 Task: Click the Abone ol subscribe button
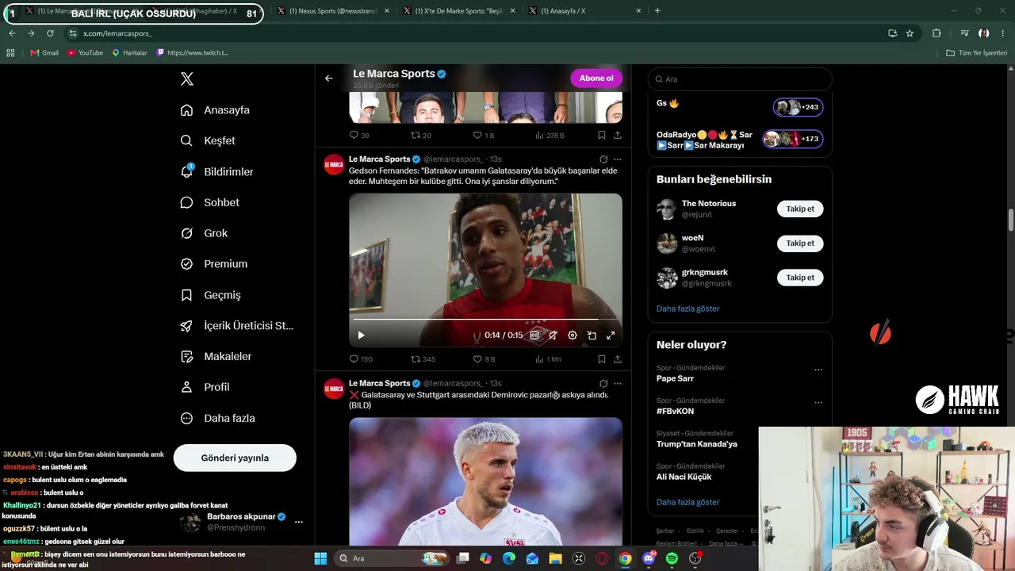[596, 79]
